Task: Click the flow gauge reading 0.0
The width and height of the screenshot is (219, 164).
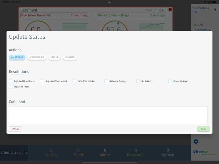Action: 38,26
